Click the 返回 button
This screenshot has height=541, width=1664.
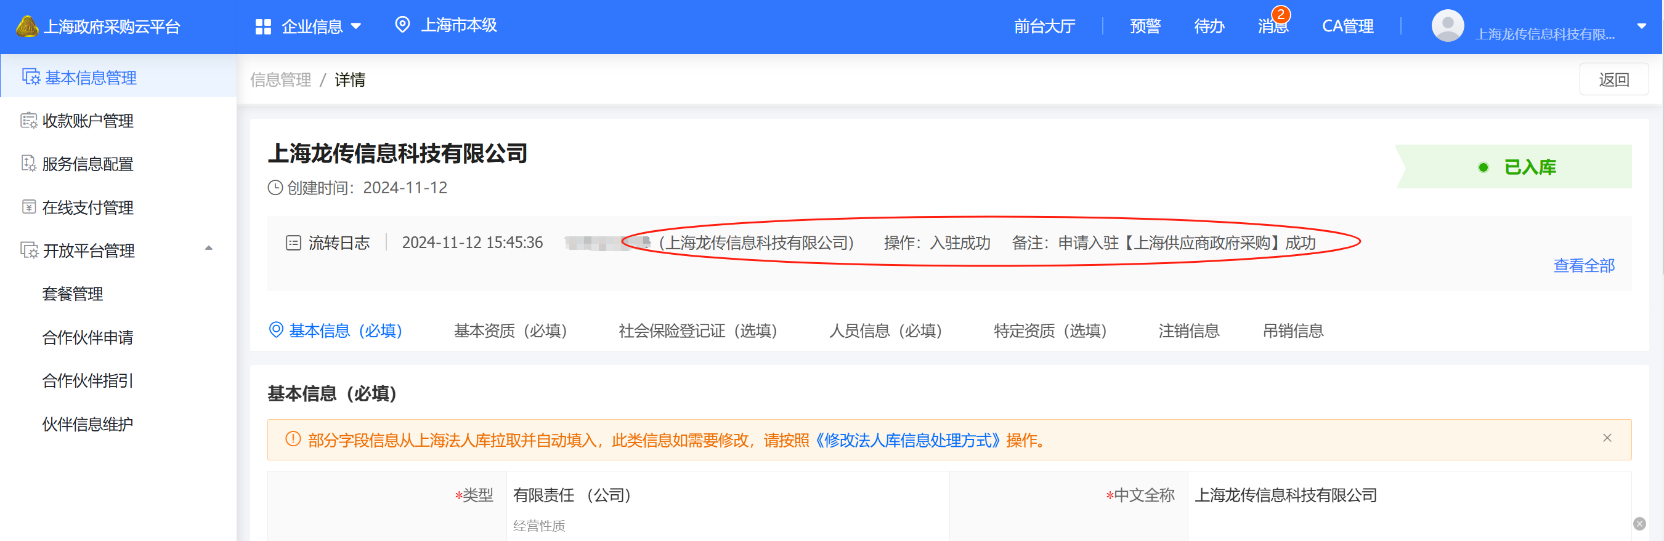tap(1613, 79)
